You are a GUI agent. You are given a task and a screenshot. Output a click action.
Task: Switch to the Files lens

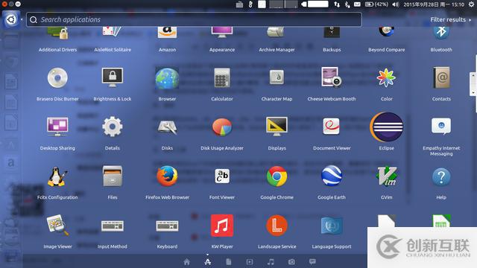click(229, 262)
